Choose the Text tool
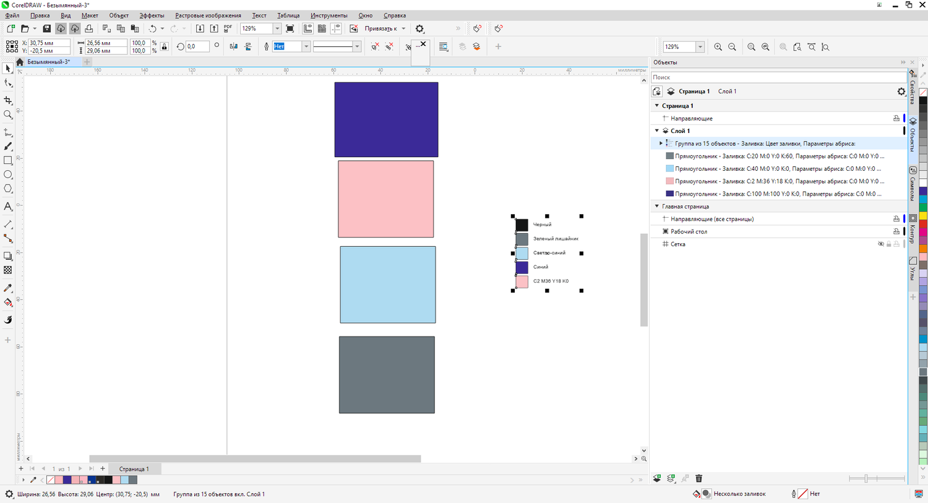The image size is (928, 503). 8,207
